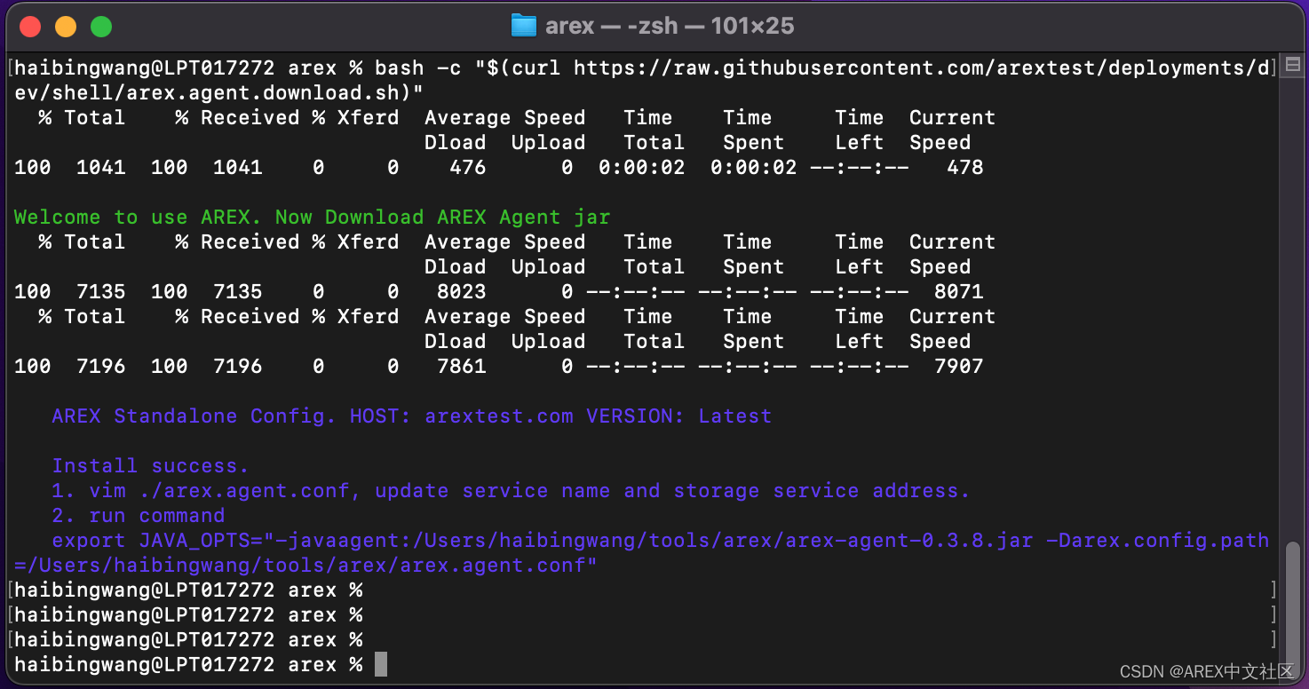Screen dimensions: 1309x689
Task: Click the 'VERSION: Latest' text
Action: click(678, 416)
